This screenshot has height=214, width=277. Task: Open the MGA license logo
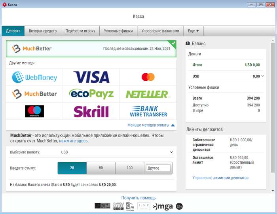point(163,206)
